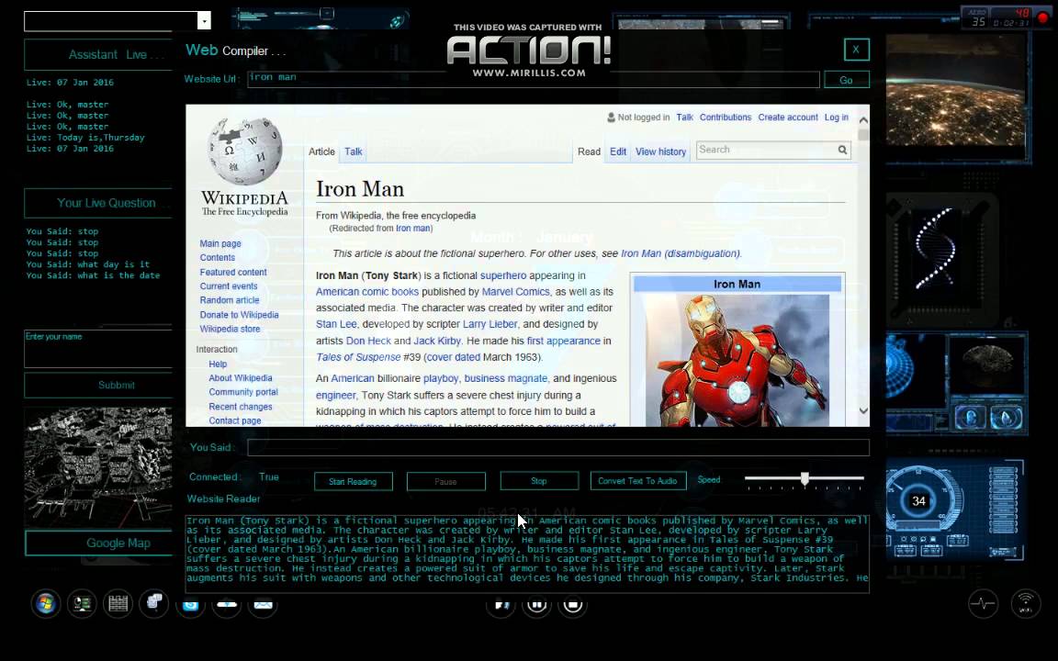Image resolution: width=1058 pixels, height=661 pixels.
Task: Click the red record indicator at top right
Action: pos(1042,18)
